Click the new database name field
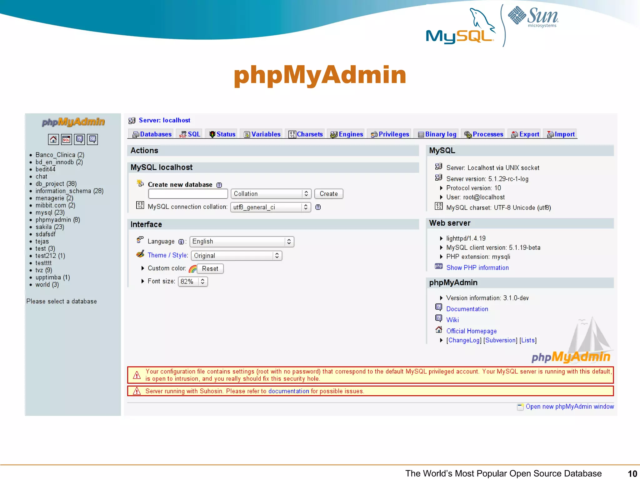 pos(188,194)
